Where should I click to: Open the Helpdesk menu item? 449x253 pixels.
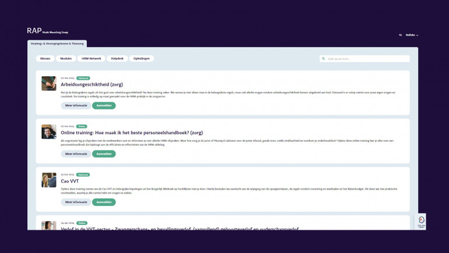117,58
